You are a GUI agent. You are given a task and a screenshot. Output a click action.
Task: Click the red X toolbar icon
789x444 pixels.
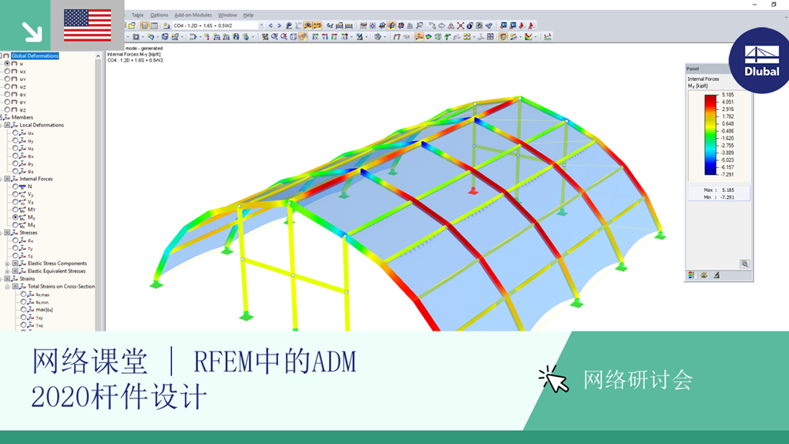[461, 25]
